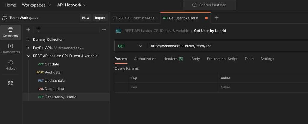The image size is (308, 124).
Task: Click the configure workspace sidebar grid icon
Action: pos(11,83)
